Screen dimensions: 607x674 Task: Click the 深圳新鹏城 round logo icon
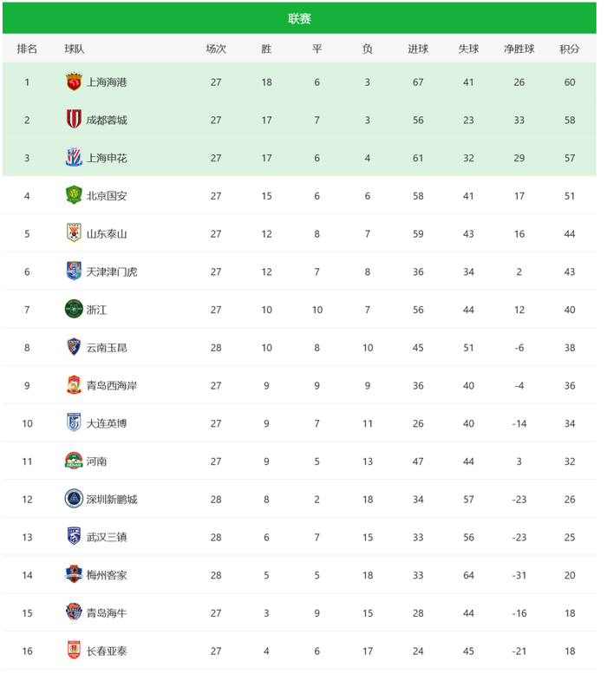pos(74,499)
